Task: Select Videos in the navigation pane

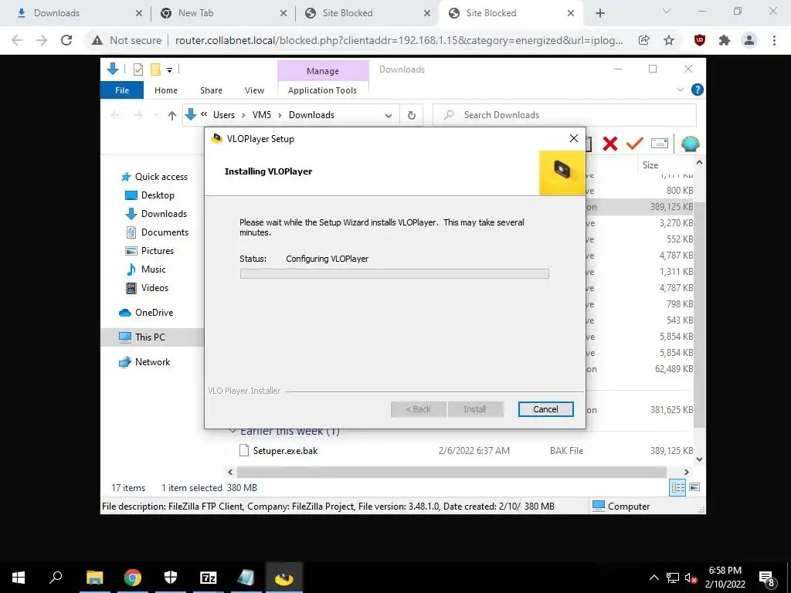Action: tap(147, 288)
